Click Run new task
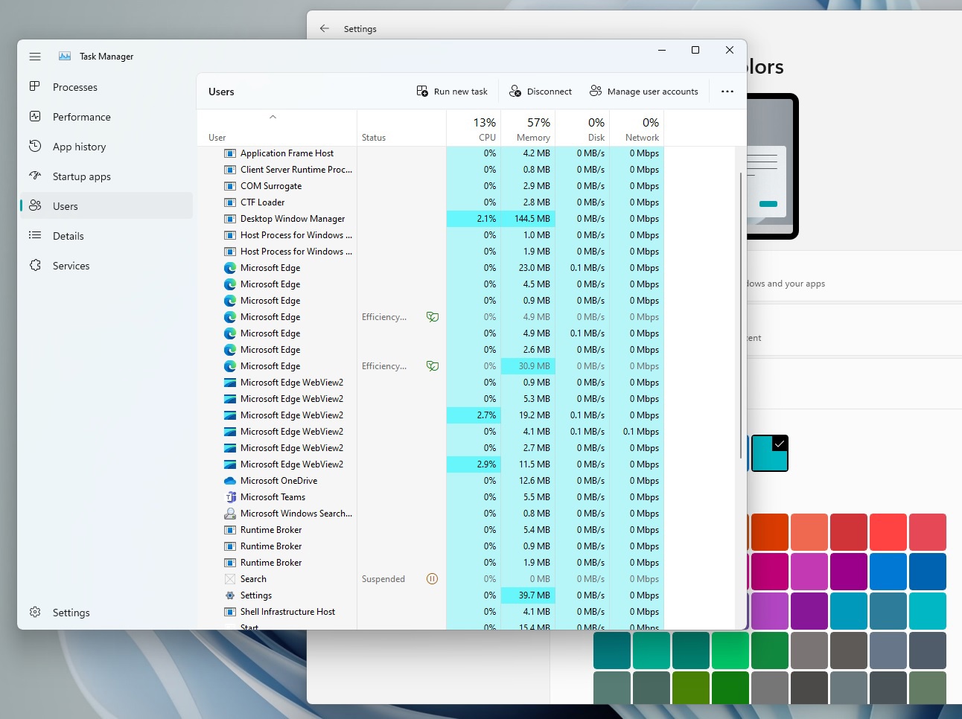The image size is (962, 719). (452, 91)
